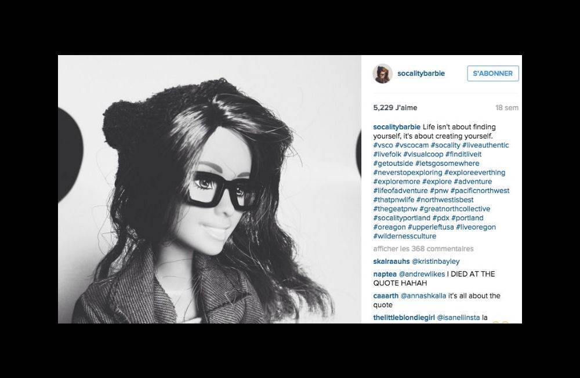Image resolution: width=580 pixels, height=378 pixels.
Task: Open commenter naptea profile
Action: pos(385,274)
